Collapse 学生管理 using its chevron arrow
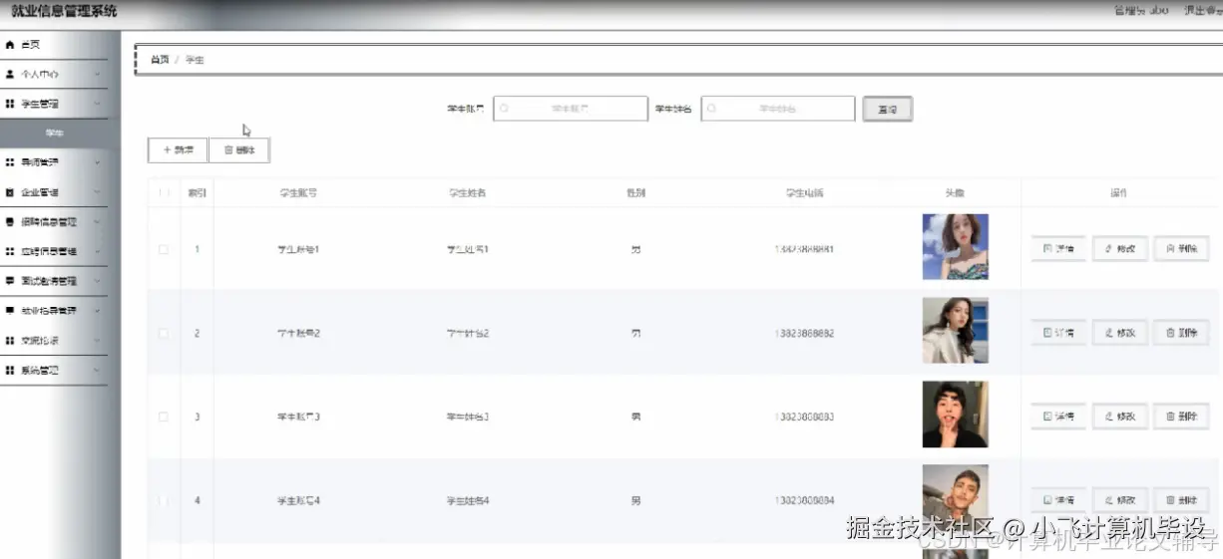Image resolution: width=1223 pixels, height=559 pixels. click(x=97, y=104)
